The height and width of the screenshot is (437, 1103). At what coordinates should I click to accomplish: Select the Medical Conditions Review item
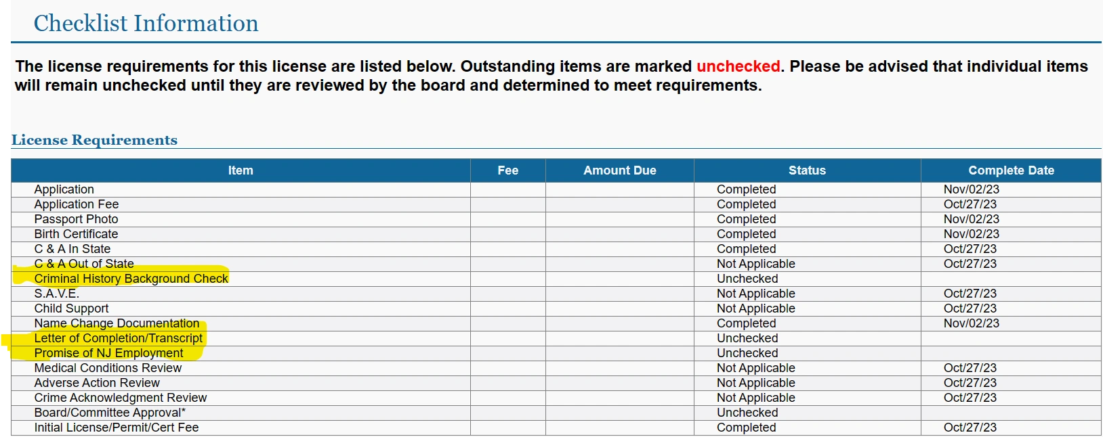[x=108, y=368]
